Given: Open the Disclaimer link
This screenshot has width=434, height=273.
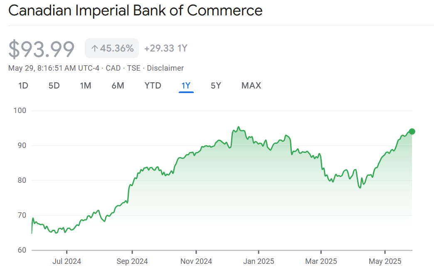Looking at the screenshot, I should pyautogui.click(x=165, y=68).
